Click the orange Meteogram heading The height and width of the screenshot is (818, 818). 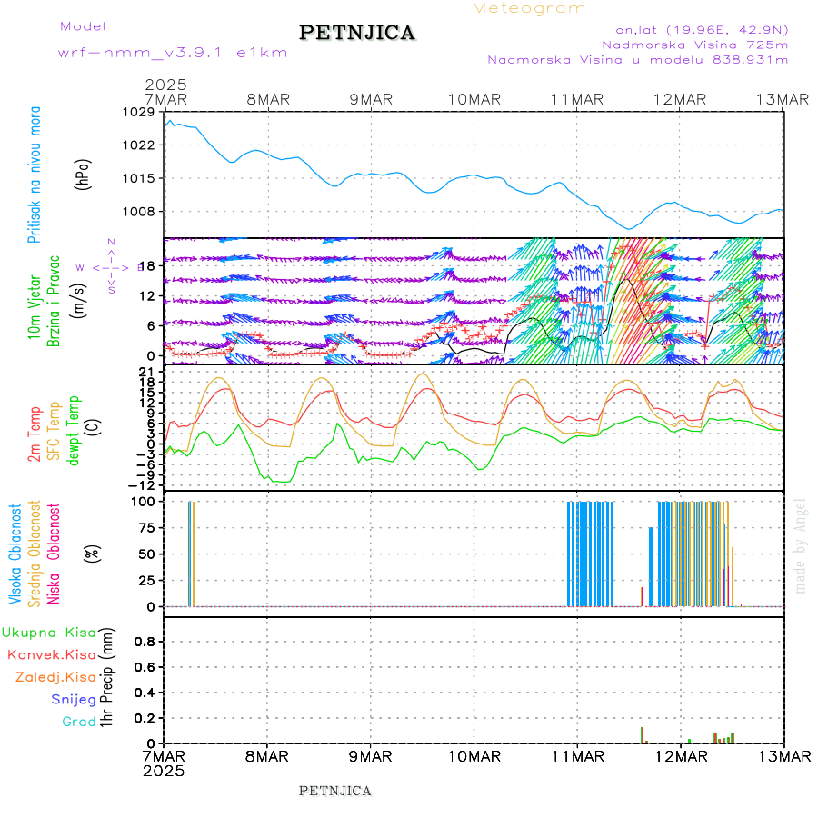click(x=528, y=8)
